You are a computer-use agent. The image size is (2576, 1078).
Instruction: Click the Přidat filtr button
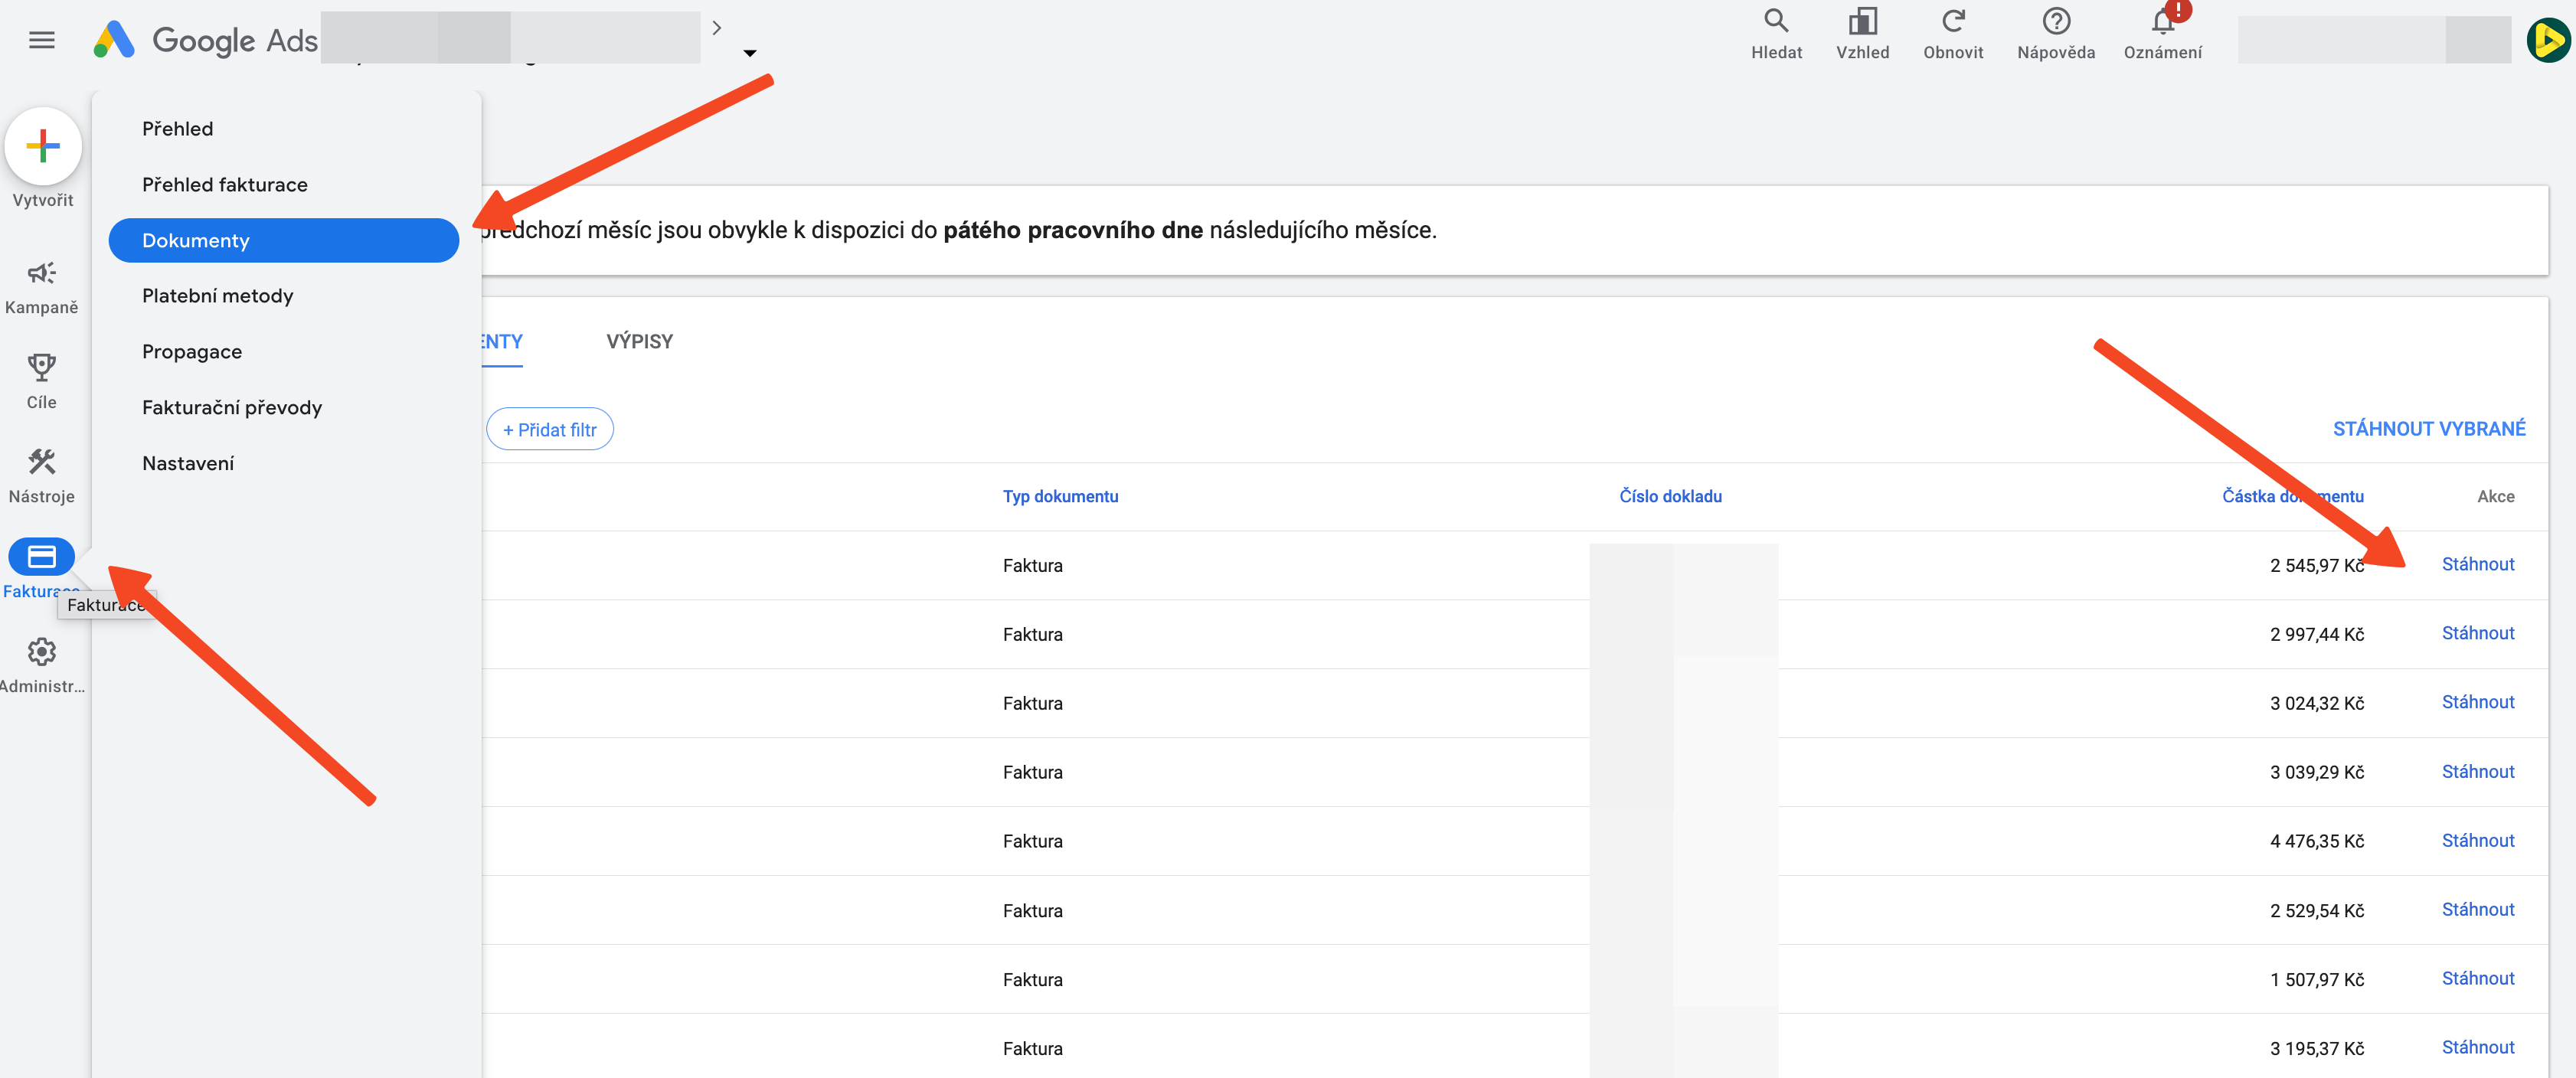[x=550, y=429]
